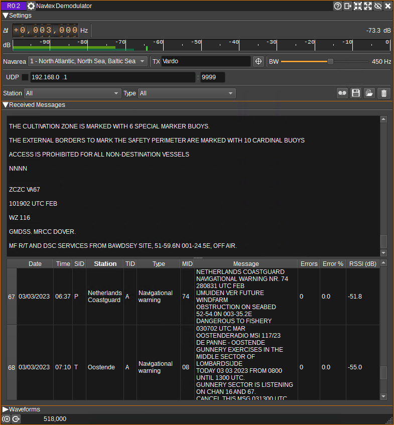Sort table by Message column header
This screenshot has height=425, width=394.
(x=246, y=264)
